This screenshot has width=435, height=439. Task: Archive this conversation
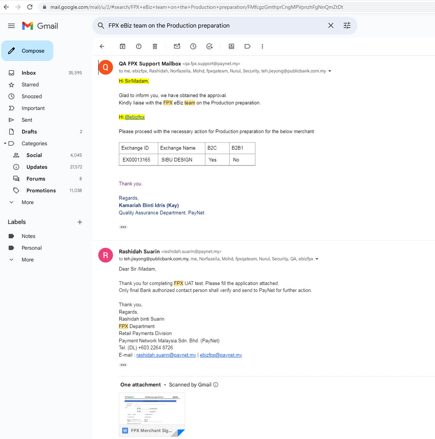122,47
